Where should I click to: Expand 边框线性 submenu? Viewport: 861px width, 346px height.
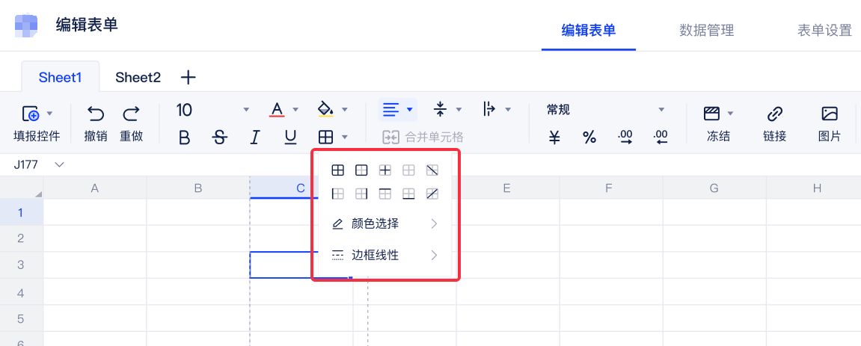point(384,255)
